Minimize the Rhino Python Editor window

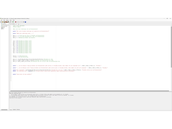[164, 19]
